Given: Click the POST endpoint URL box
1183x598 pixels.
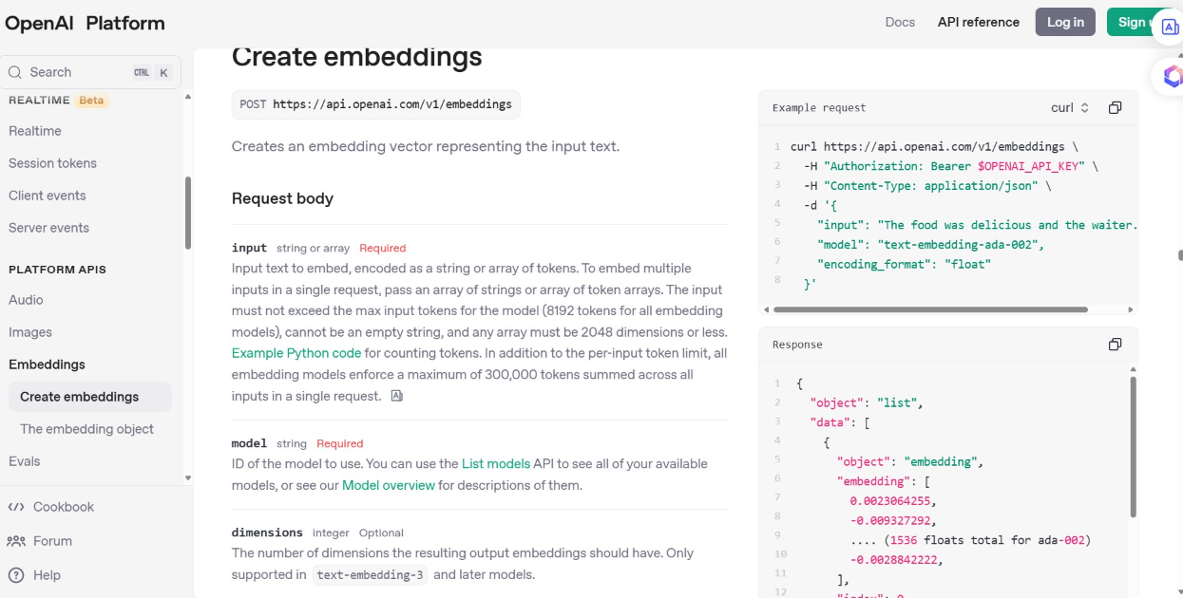Looking at the screenshot, I should point(376,104).
